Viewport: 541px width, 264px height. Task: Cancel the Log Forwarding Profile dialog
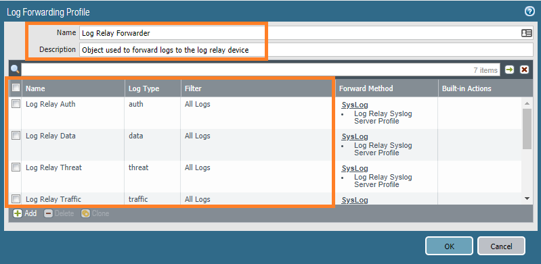(501, 246)
